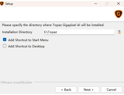The image size is (124, 95).
Task: Click the white header banner area
Action: pos(57,14)
